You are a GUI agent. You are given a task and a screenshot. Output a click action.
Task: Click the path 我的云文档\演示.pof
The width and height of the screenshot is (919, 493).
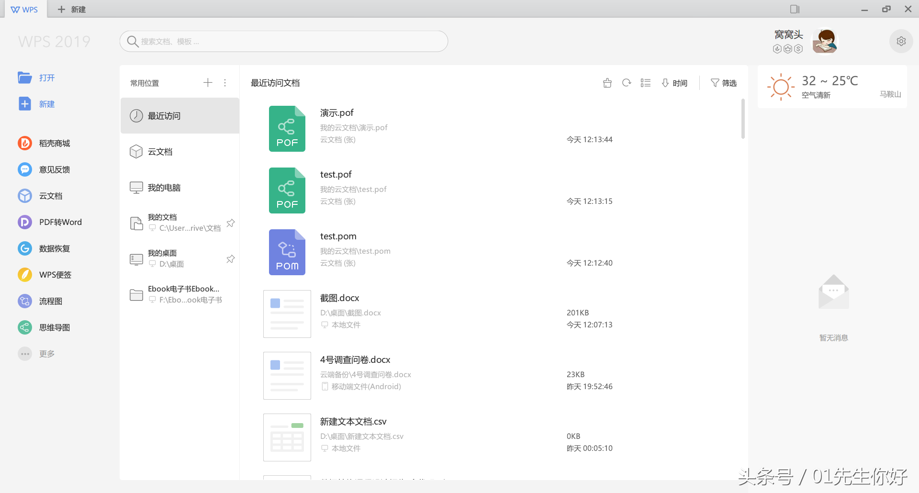354,128
